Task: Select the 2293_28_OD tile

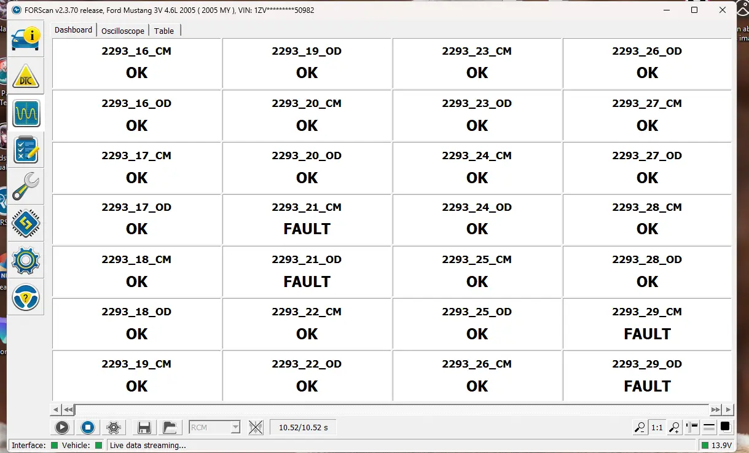Action: tap(647, 272)
